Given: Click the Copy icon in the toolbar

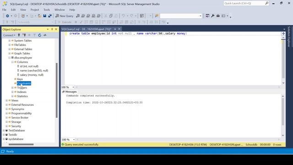Looking at the screenshot, I should coord(111,16).
